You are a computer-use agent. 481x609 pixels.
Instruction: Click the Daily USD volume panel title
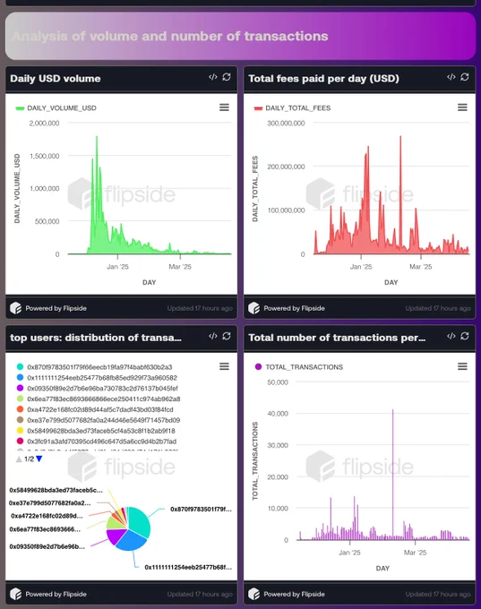[x=56, y=79]
